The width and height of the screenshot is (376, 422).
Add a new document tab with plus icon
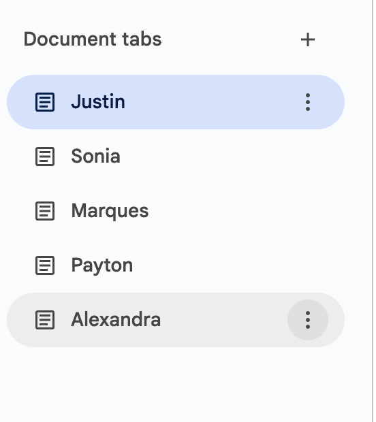(x=308, y=39)
